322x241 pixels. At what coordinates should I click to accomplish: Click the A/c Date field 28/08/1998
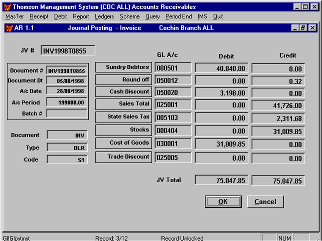pos(67,90)
